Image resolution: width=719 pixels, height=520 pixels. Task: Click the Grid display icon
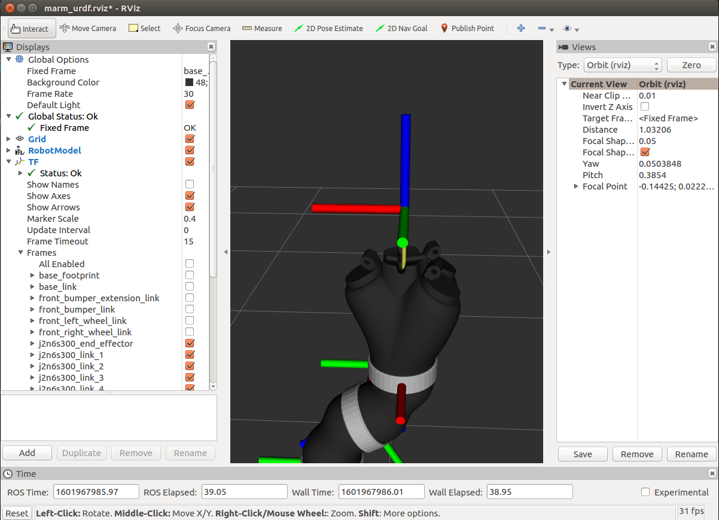point(20,139)
